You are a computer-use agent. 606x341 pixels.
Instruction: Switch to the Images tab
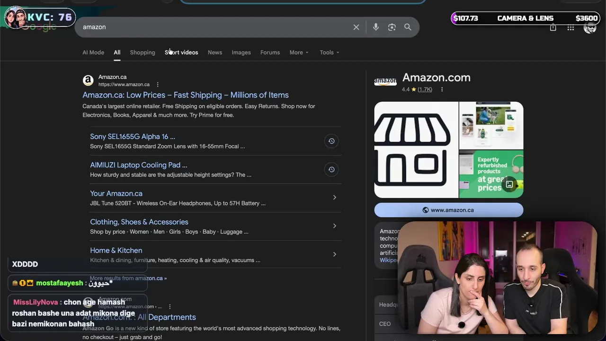(241, 53)
